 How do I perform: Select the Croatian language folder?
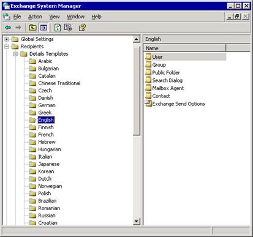pyautogui.click(x=48, y=223)
